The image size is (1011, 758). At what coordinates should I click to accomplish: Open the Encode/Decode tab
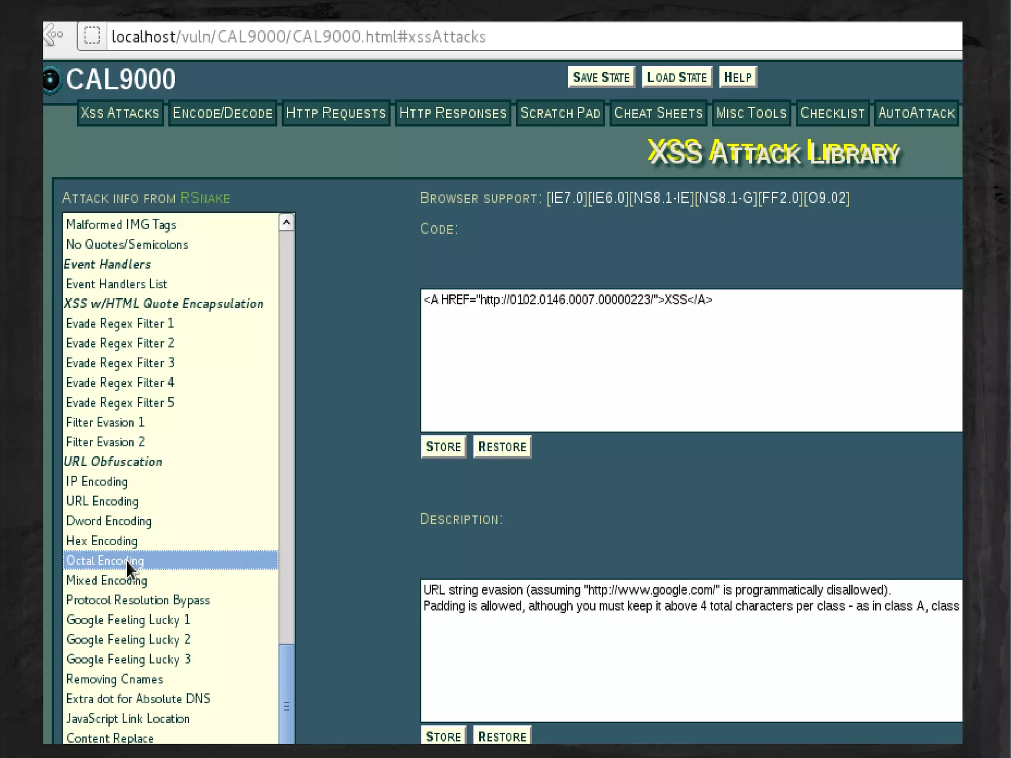(x=222, y=113)
